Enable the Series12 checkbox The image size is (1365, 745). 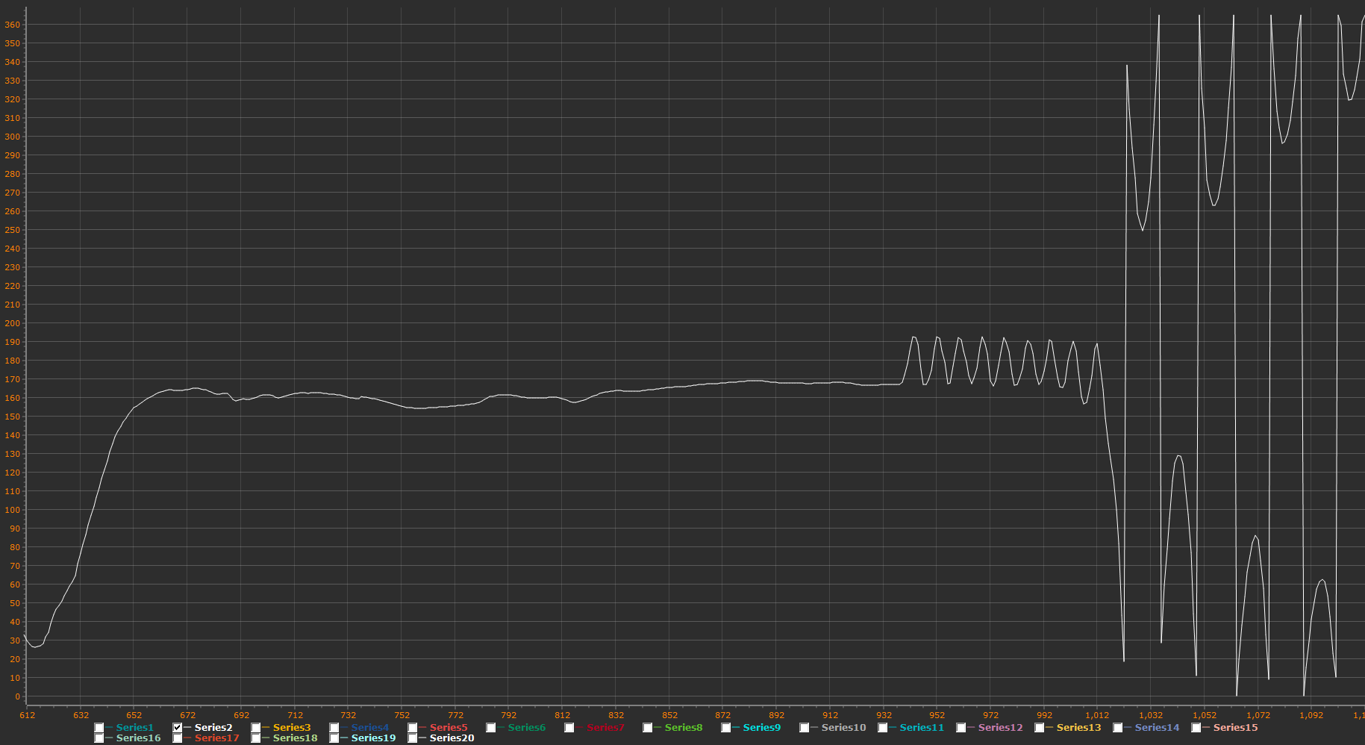pos(961,728)
